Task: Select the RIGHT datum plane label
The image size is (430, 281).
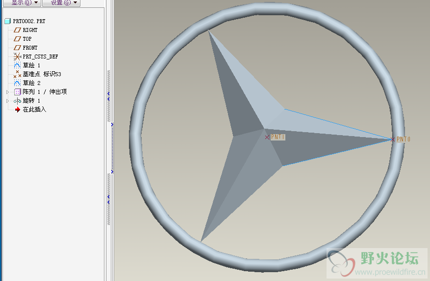Action: (30, 30)
